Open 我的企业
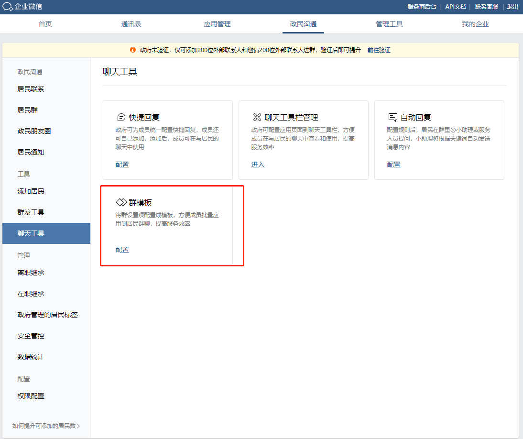The image size is (523, 439). (475, 22)
